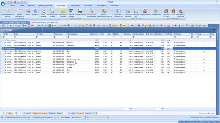
Task: Click the refresh arrows toolbar icon
Action: [42, 25]
